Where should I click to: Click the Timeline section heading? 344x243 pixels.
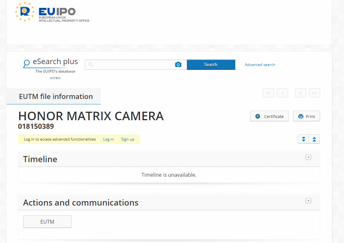pos(40,159)
